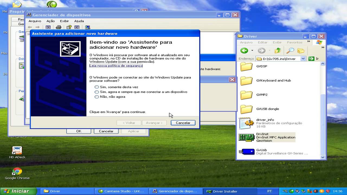Switch to Gerenciador de dispositivos taskbar button
This screenshot has width=347, height=195.
tap(176, 191)
